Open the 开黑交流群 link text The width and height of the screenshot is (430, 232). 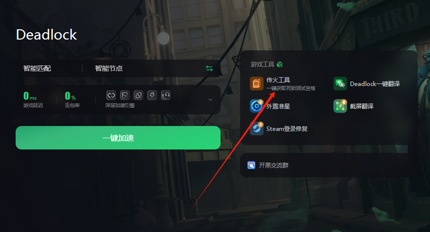pos(274,165)
